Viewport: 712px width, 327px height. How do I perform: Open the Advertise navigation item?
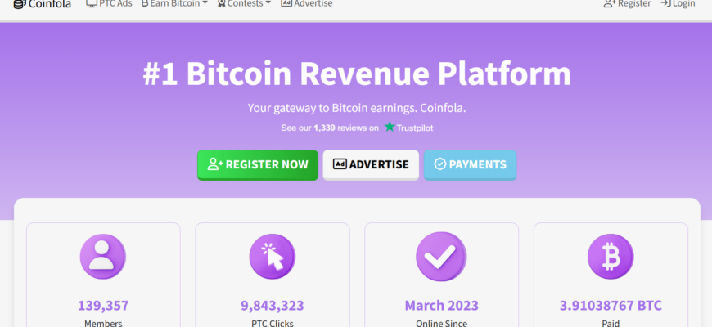tap(307, 3)
